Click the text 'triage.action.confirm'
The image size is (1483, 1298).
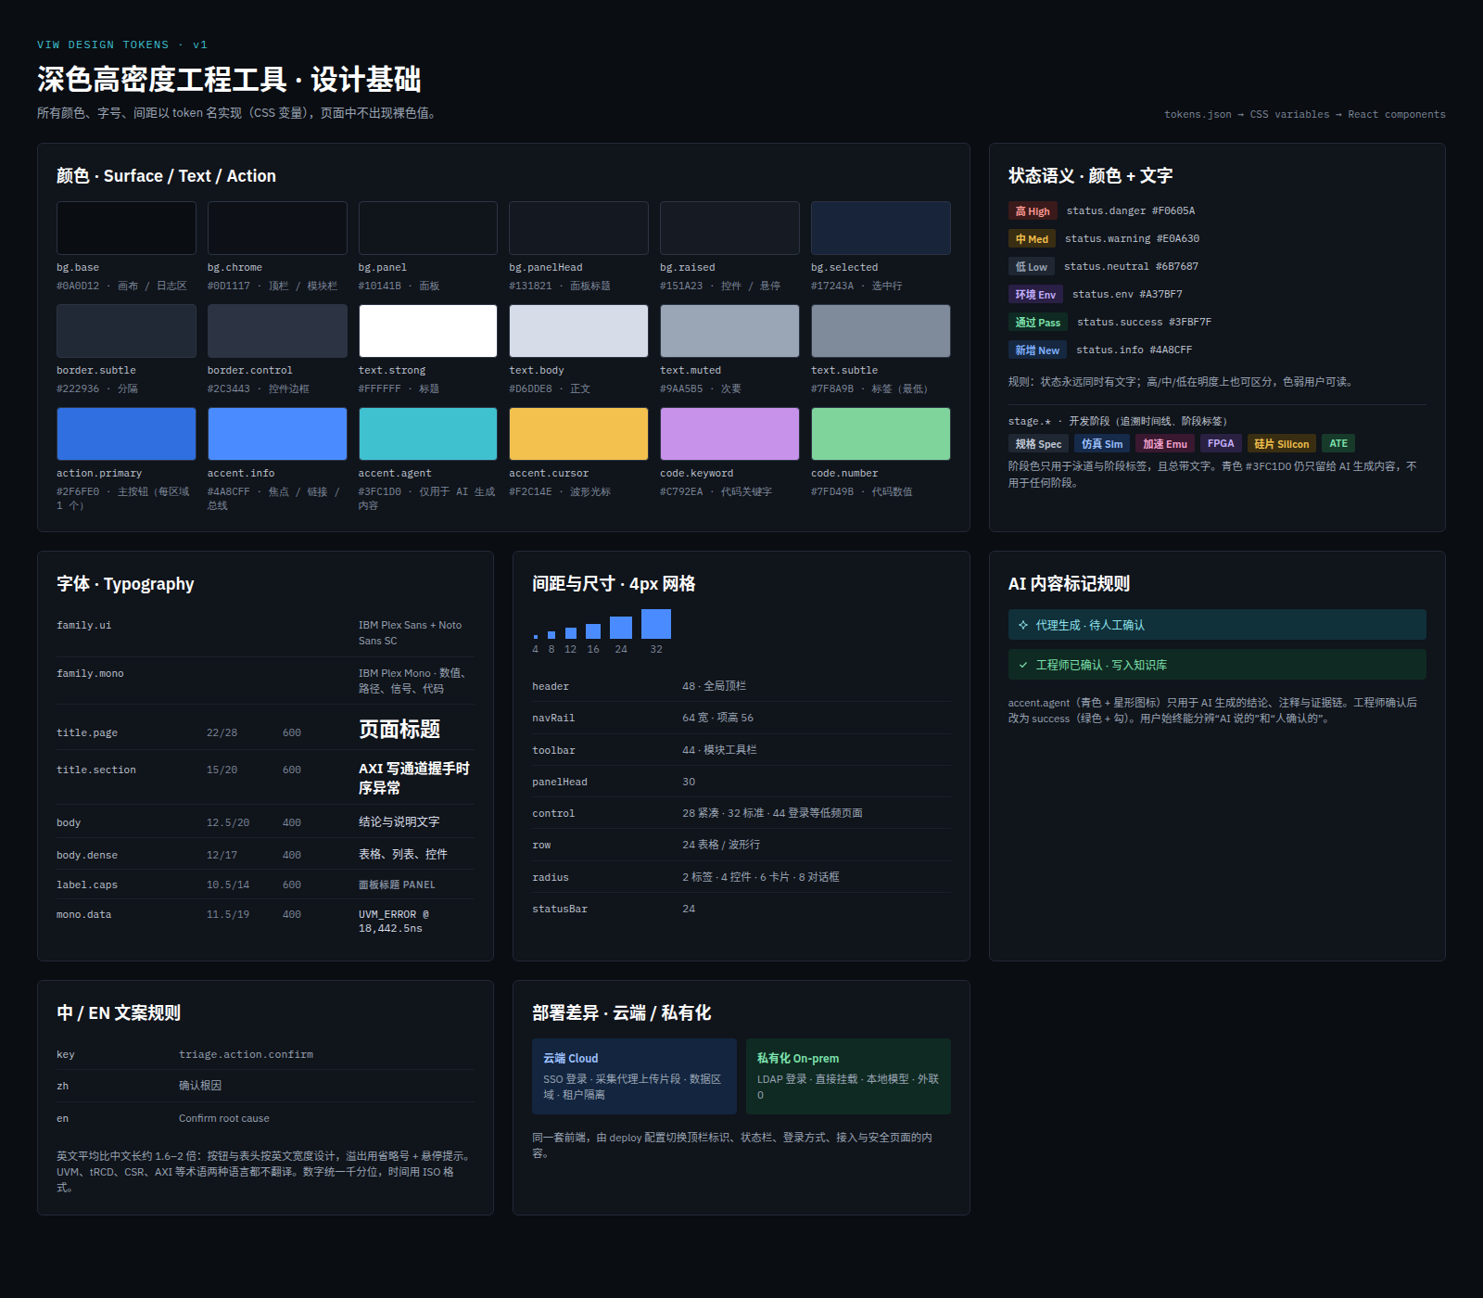[x=246, y=1054]
